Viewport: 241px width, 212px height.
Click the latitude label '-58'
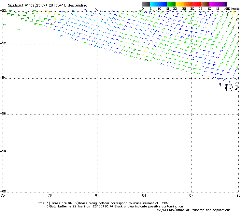pyautogui.click(x=3, y=151)
